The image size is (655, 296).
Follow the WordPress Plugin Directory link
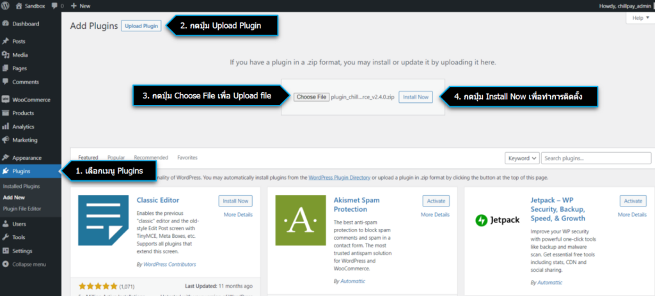(339, 178)
